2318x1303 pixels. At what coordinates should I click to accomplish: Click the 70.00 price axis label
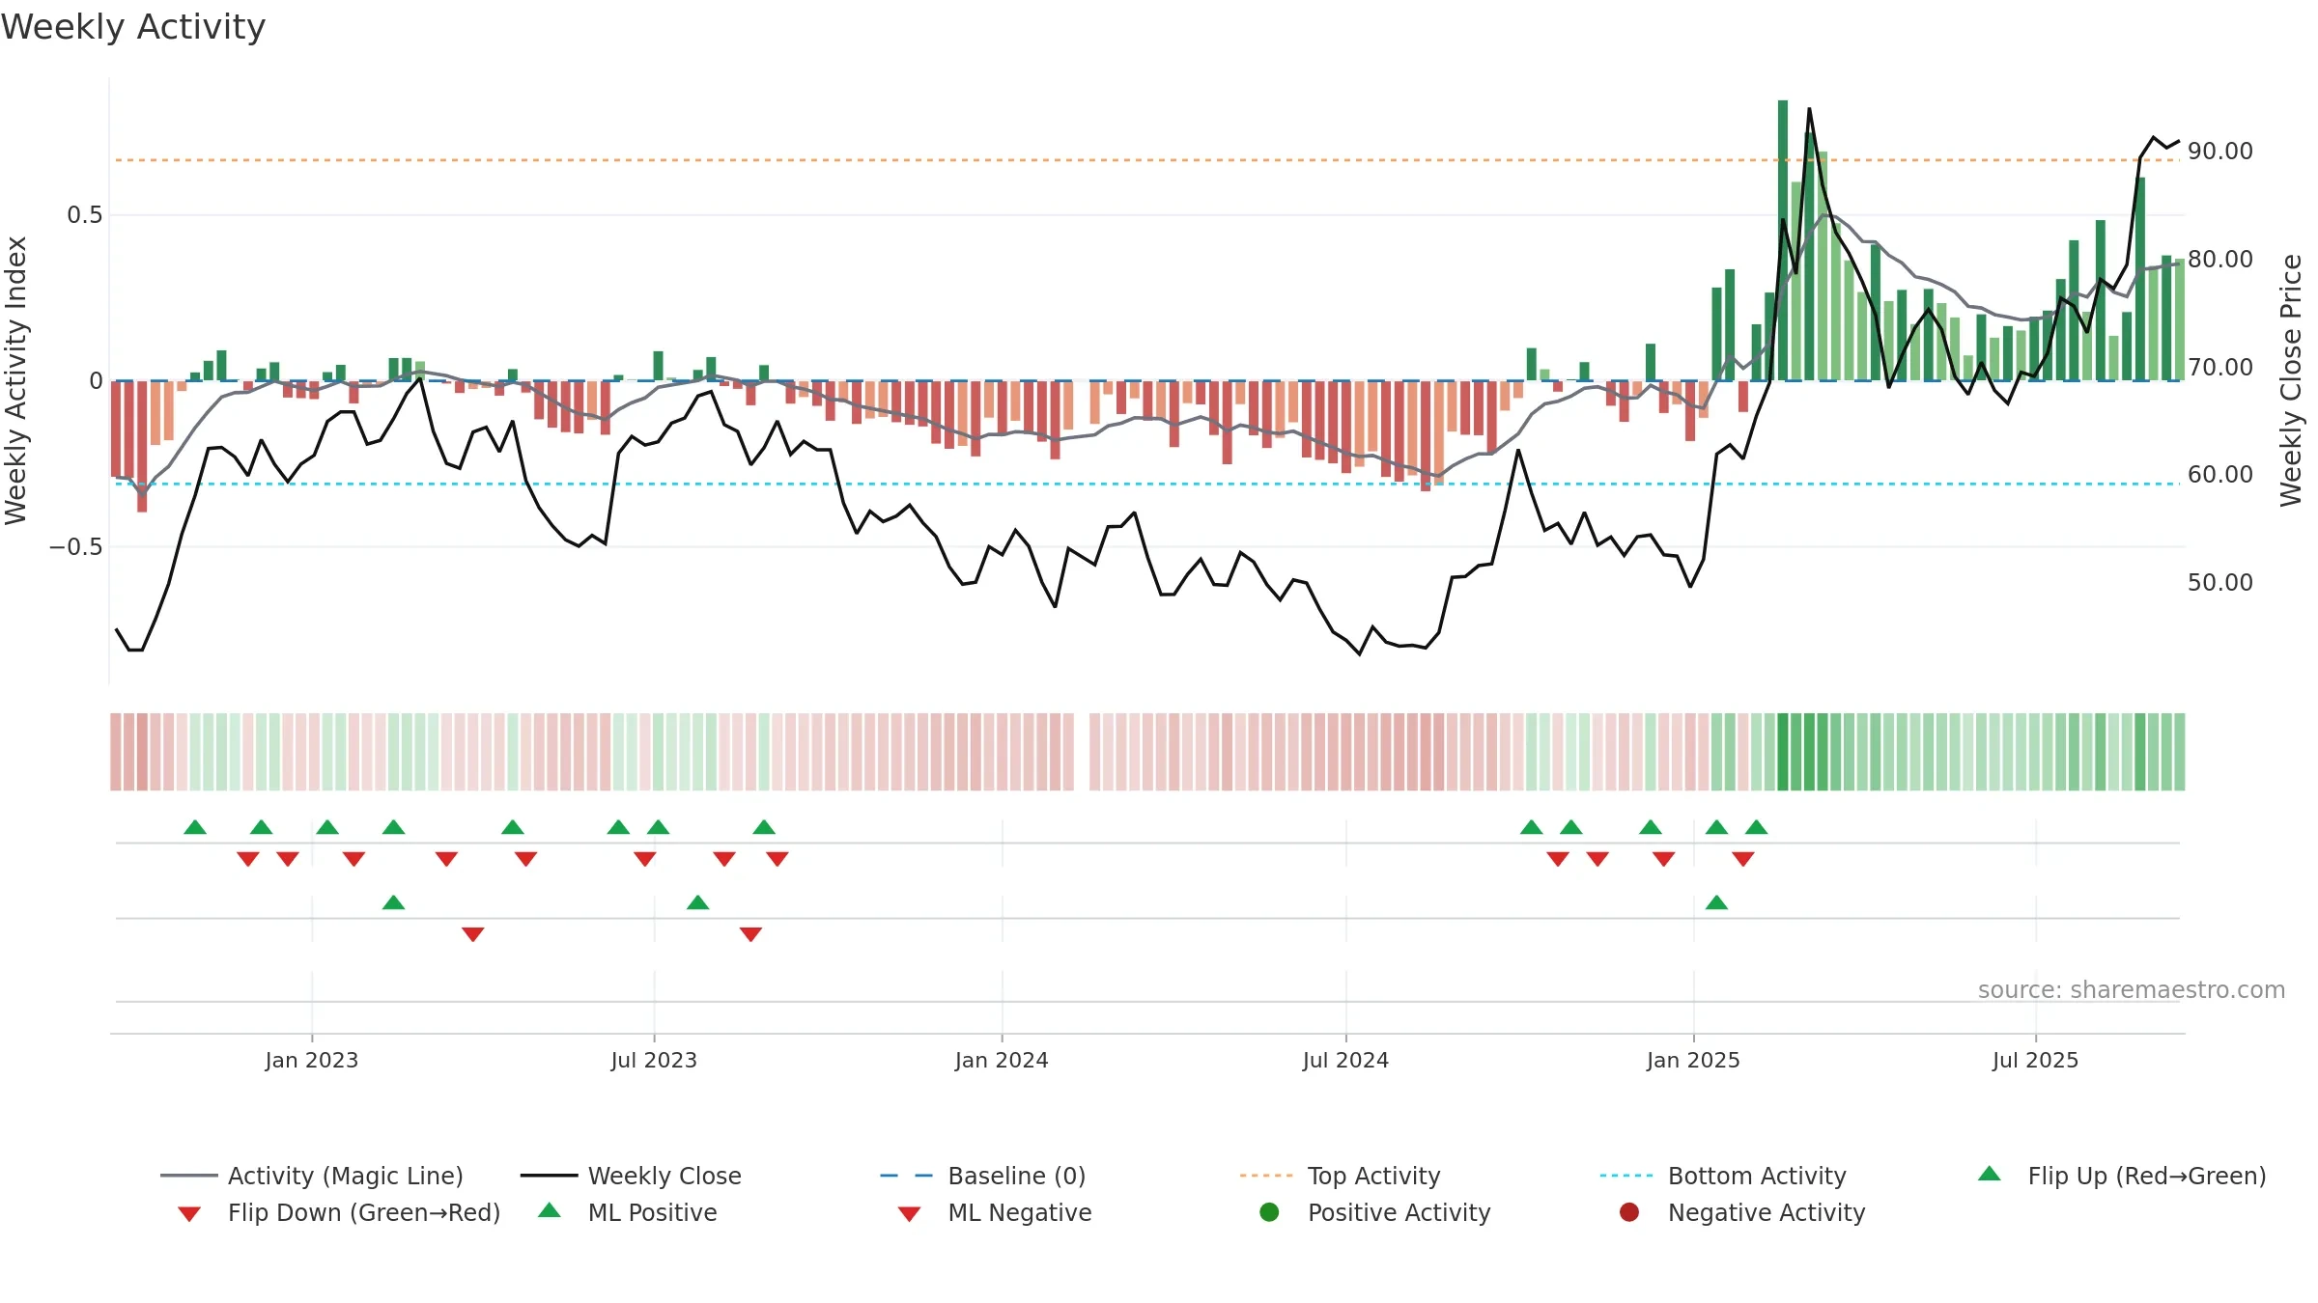pos(2220,368)
